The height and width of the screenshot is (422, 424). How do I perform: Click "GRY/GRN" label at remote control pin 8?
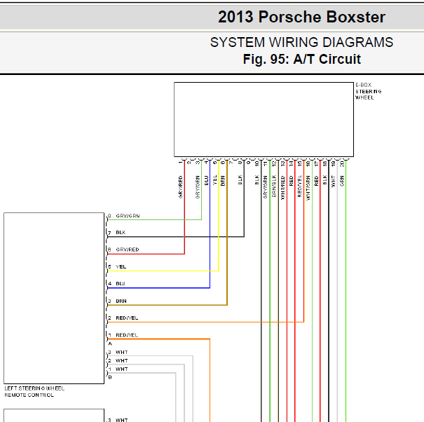pyautogui.click(x=128, y=216)
